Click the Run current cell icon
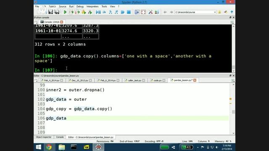The image size is (269, 151). (71, 12)
